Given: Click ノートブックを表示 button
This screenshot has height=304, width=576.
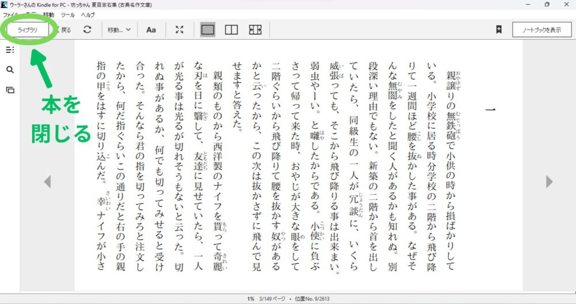Looking at the screenshot, I should click(540, 30).
